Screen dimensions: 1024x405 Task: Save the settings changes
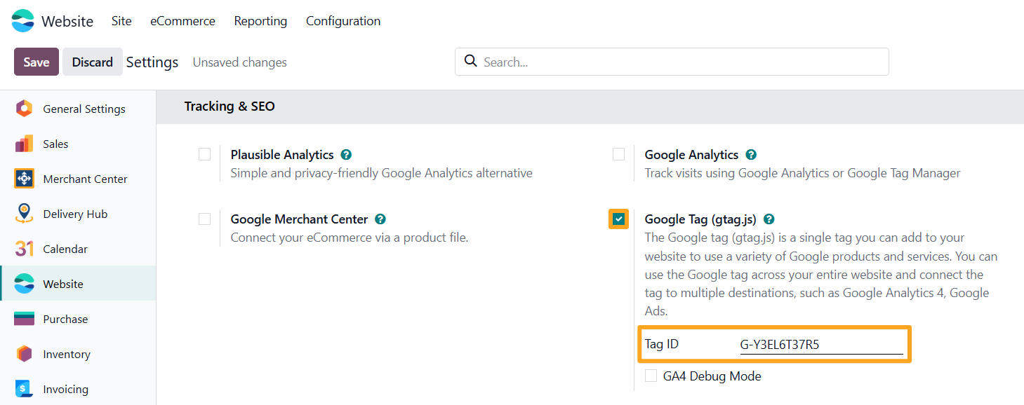pos(36,62)
